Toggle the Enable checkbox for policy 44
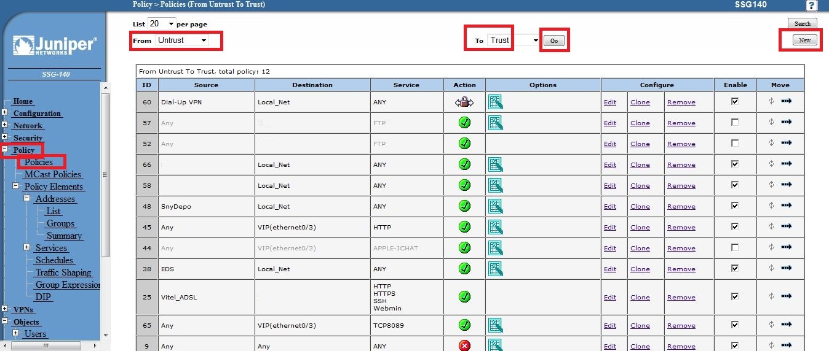This screenshot has height=351, width=829. 735,247
